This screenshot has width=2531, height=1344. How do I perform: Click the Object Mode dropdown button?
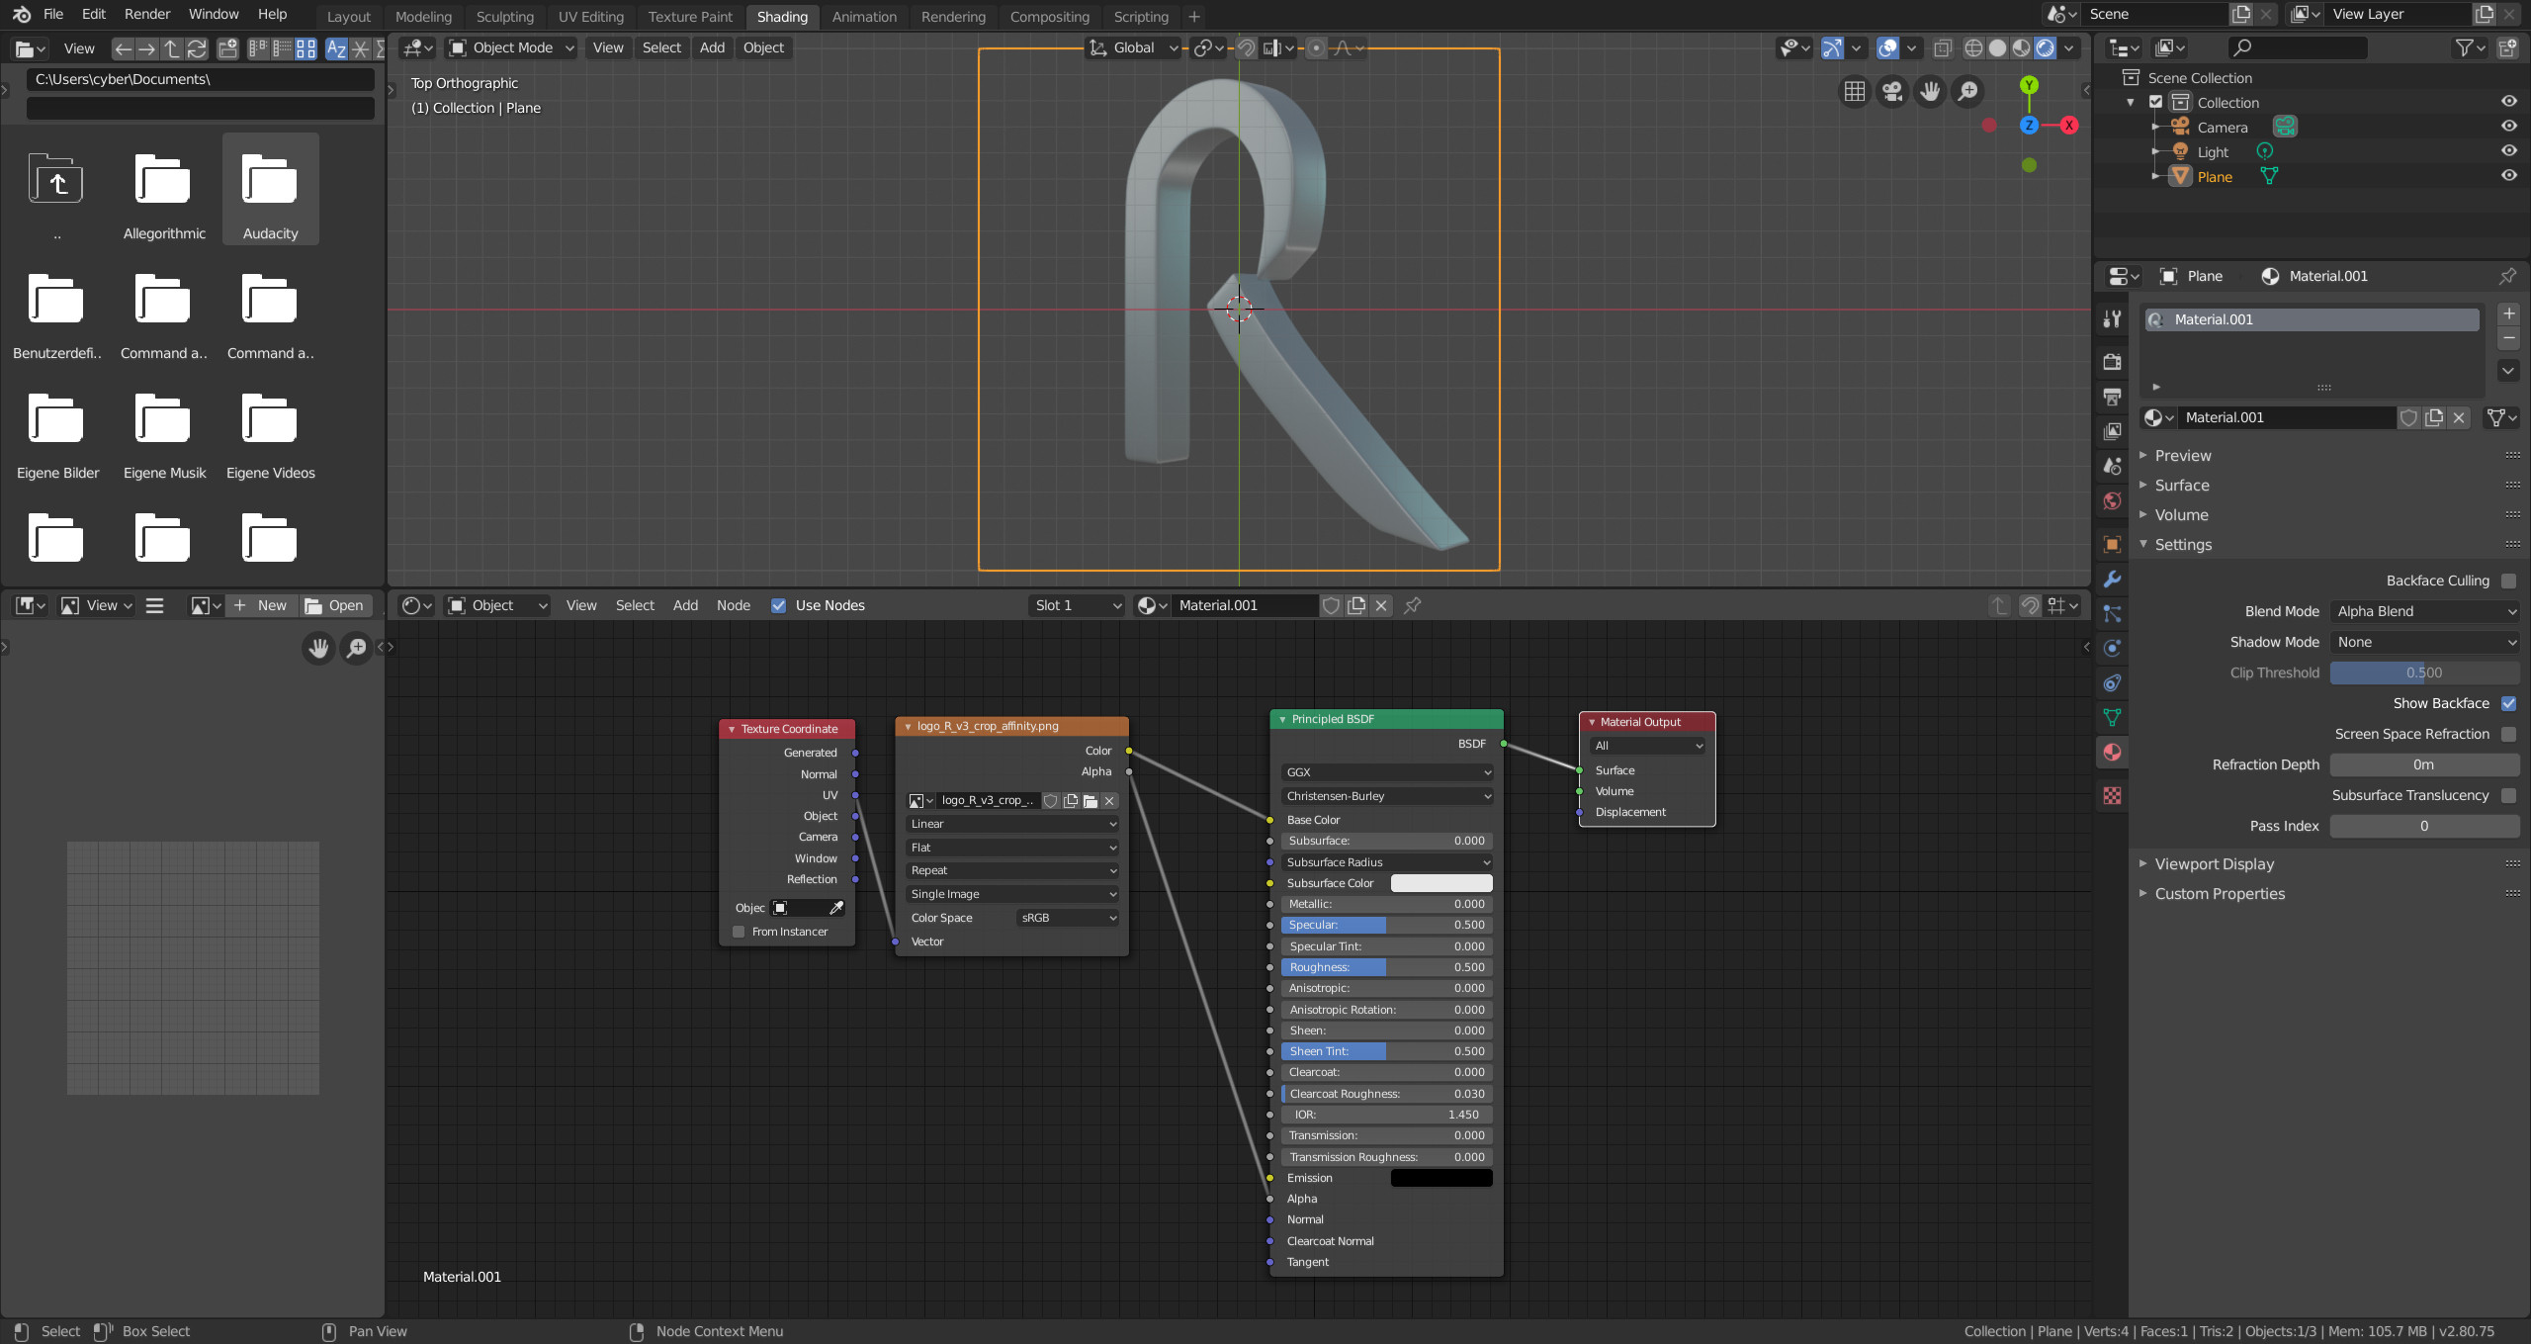(512, 46)
